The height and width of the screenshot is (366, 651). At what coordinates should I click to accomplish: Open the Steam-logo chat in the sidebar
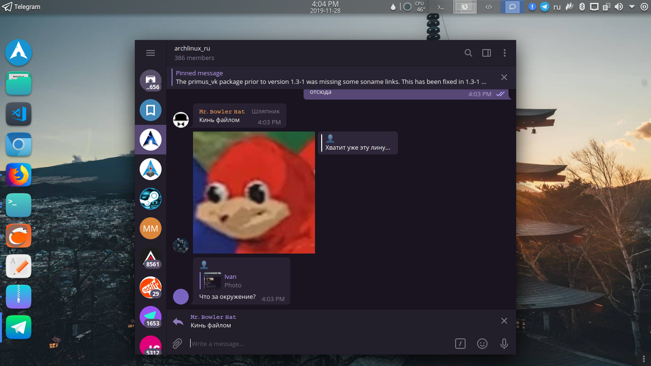tap(151, 199)
